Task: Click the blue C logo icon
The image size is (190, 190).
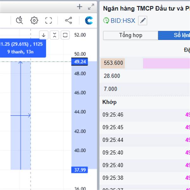Action: (x=89, y=20)
